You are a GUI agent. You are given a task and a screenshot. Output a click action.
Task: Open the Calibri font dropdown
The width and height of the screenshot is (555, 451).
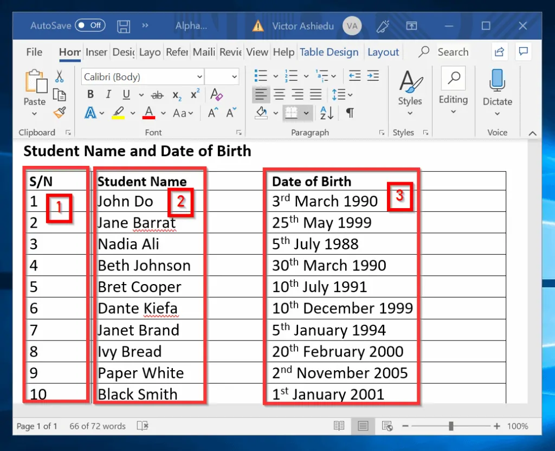[x=201, y=76]
